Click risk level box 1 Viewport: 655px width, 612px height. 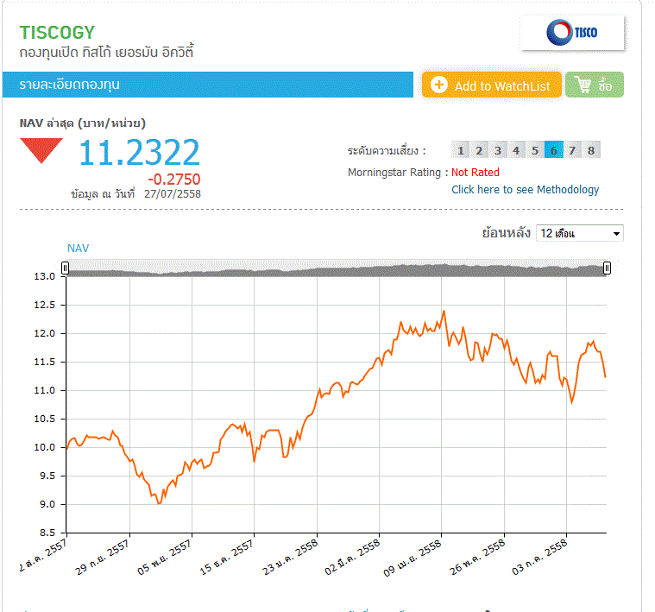click(460, 150)
